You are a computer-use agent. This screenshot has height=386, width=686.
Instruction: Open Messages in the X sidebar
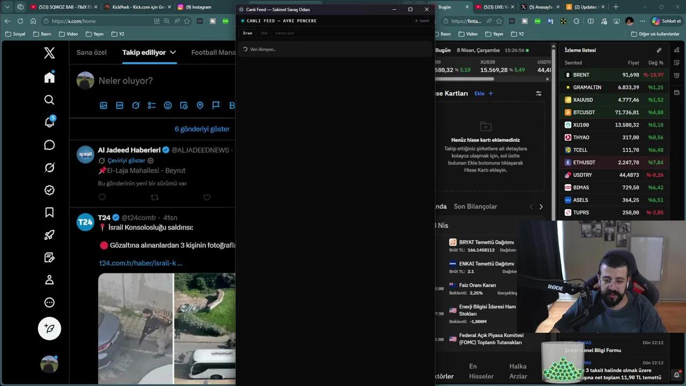click(x=49, y=145)
